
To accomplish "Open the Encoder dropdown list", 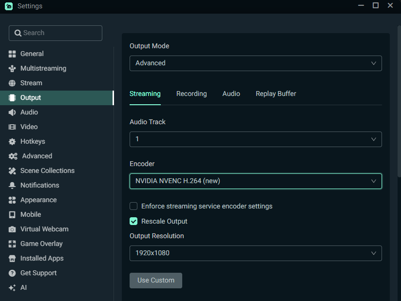I will (x=255, y=181).
